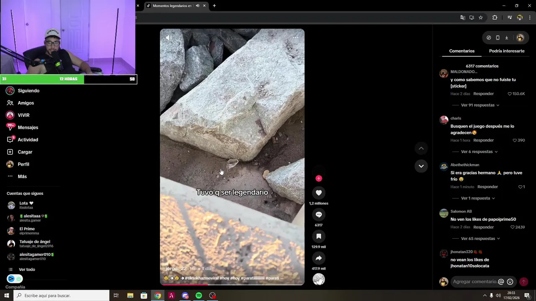Viewport: 536px width, 301px height.
Task: Expand Ver 6 respuestas
Action: (x=479, y=152)
